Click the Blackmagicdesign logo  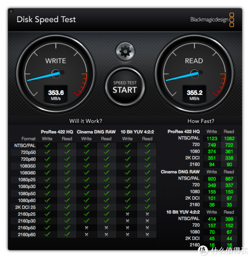coord(212,20)
